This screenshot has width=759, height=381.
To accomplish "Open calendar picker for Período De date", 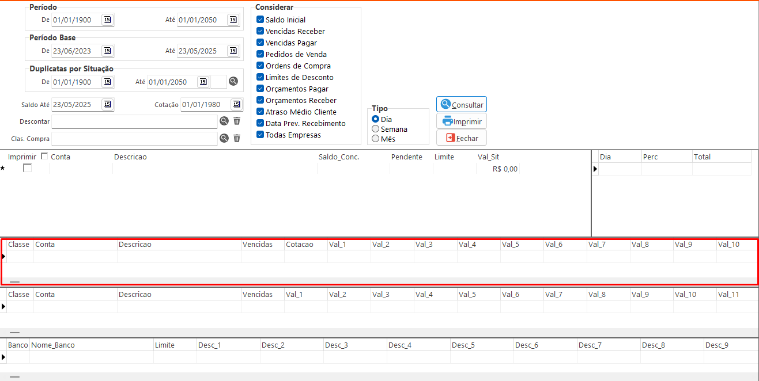I will pyautogui.click(x=107, y=20).
